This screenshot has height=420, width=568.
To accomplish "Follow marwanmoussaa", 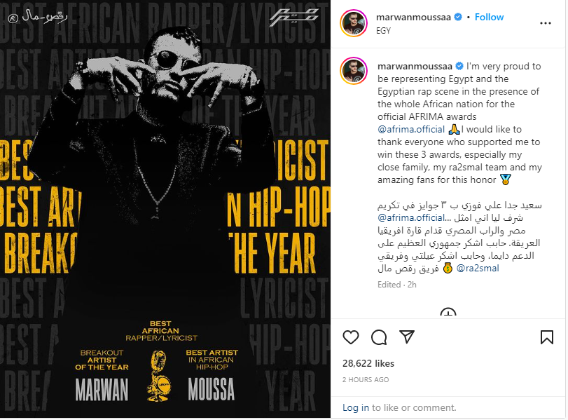I will pyautogui.click(x=489, y=17).
